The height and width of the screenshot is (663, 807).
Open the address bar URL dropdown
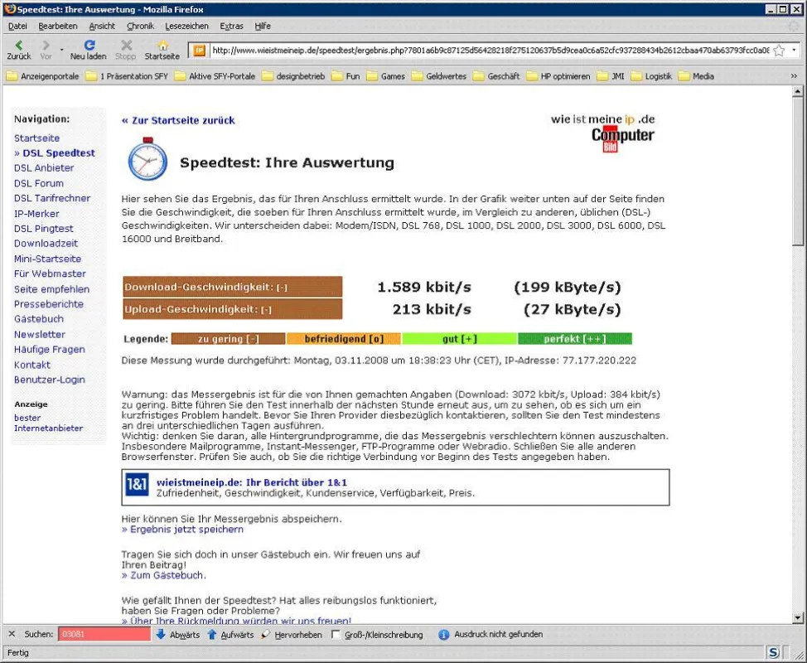794,51
